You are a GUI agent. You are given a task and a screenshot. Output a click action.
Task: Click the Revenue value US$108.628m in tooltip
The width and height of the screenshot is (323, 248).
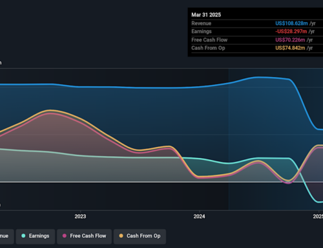coord(291,23)
